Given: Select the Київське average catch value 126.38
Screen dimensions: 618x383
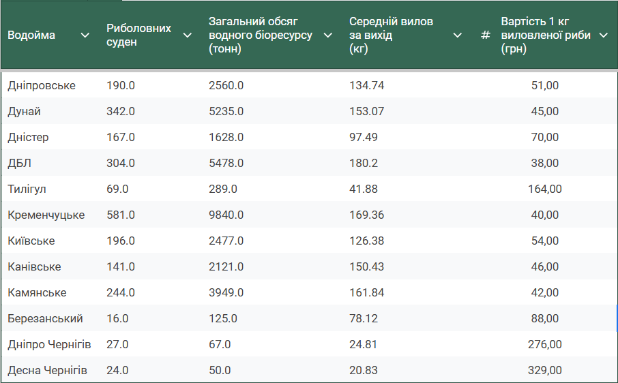Looking at the screenshot, I should pos(366,241).
